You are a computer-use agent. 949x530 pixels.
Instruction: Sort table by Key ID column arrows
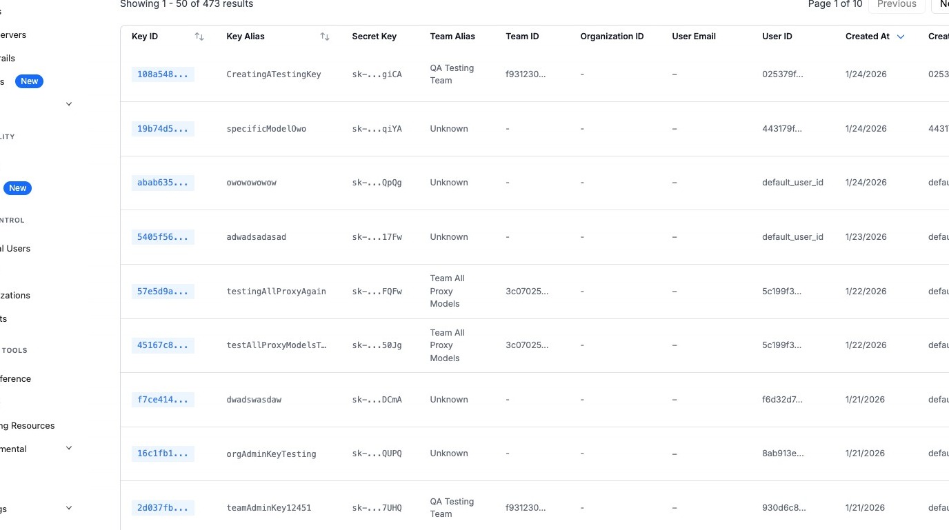click(x=199, y=37)
